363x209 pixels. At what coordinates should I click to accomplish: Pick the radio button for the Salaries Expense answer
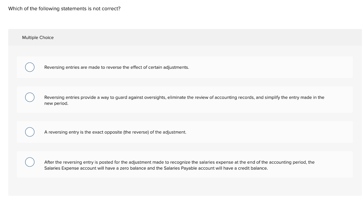click(x=30, y=162)
